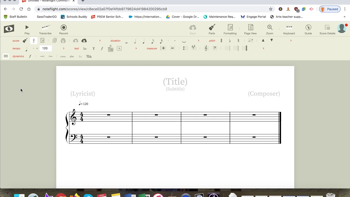Open the Zoom magnifier control
Image resolution: width=350 pixels, height=197 pixels.
click(x=270, y=30)
